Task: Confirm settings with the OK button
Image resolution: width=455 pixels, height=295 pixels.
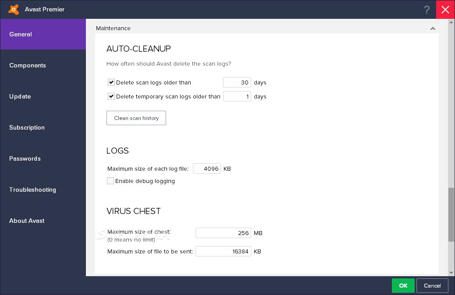Action: [x=403, y=285]
